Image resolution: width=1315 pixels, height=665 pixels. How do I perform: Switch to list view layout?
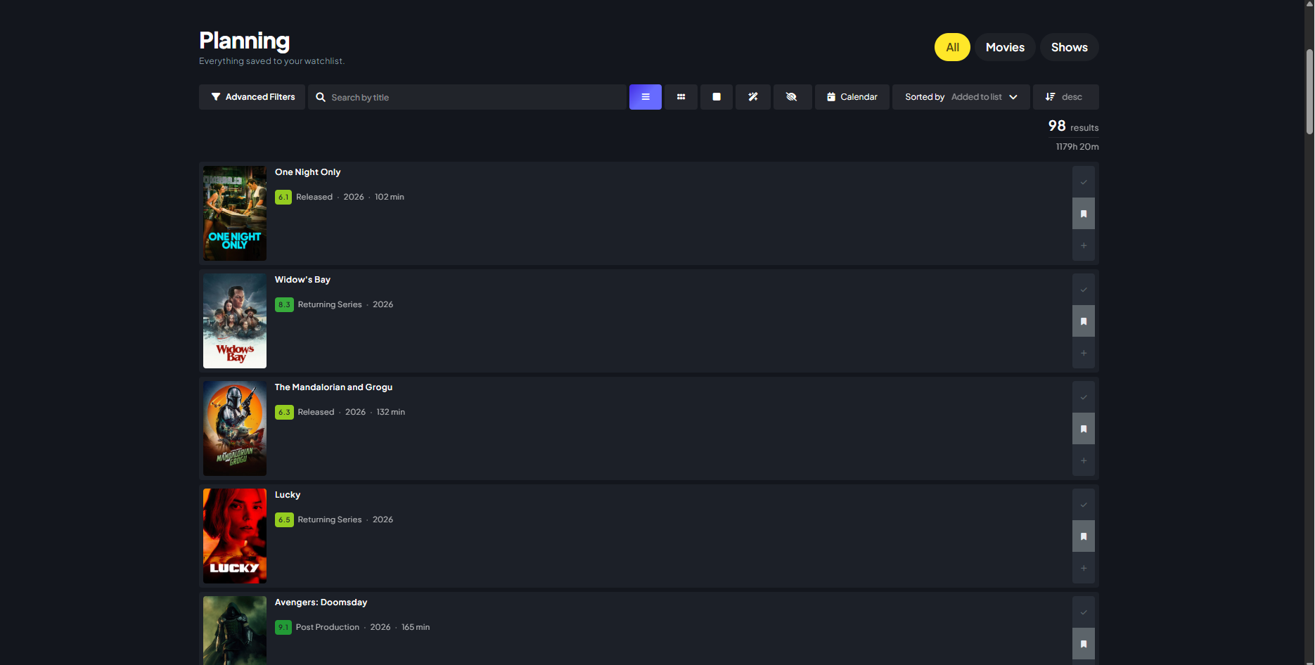646,97
